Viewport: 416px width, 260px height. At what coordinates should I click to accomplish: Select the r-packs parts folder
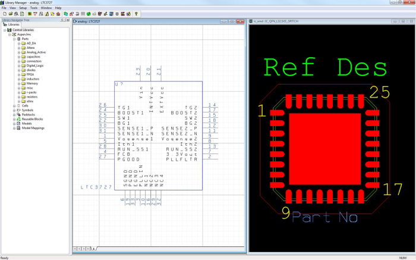point(31,92)
